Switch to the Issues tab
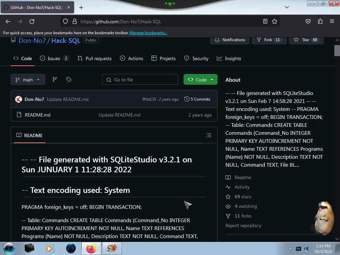340x255 pixels. [x=54, y=58]
